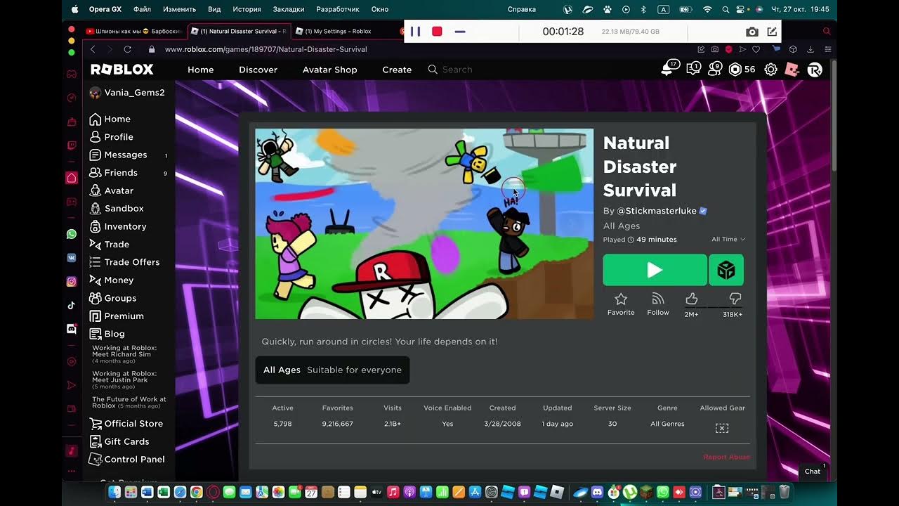Open the @Stickmasterluke creator profile link
Viewport: 899px width, 506px height.
[657, 211]
